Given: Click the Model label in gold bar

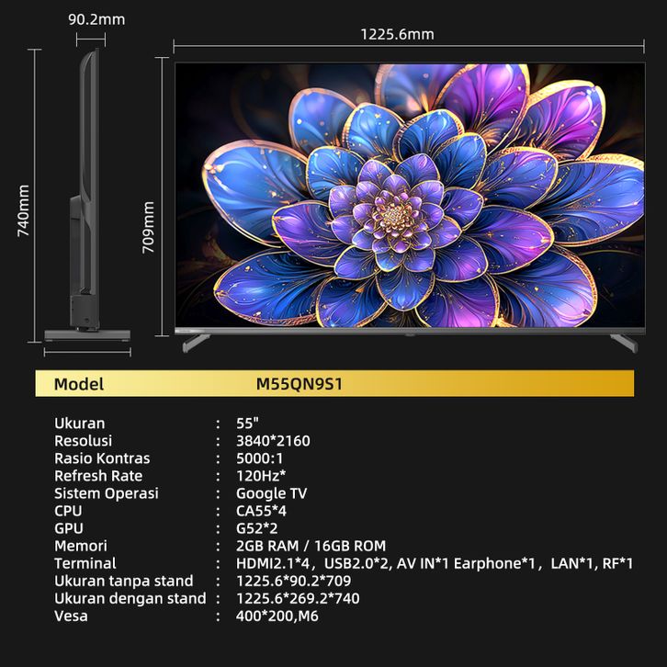Looking at the screenshot, I should click(79, 384).
